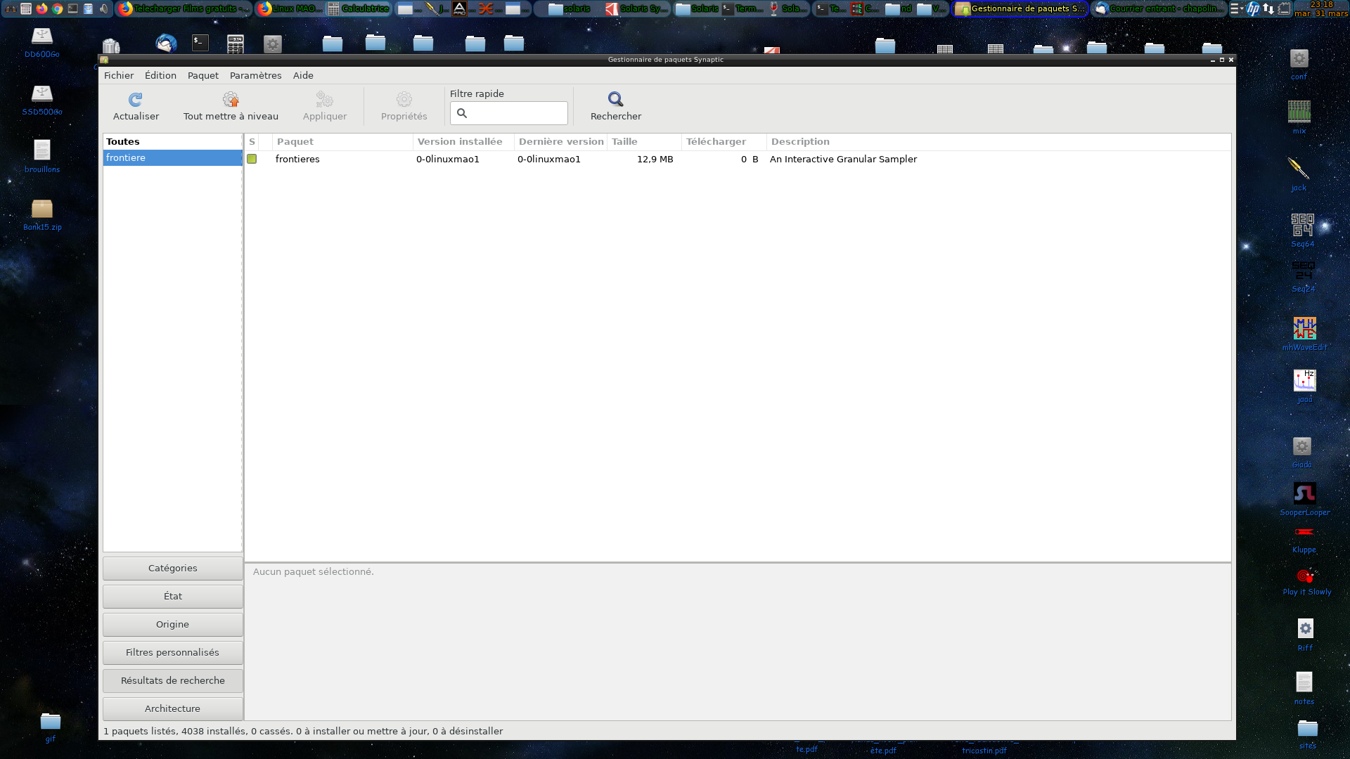Click the Appliquer gears icon
The image size is (1350, 759).
click(x=324, y=100)
